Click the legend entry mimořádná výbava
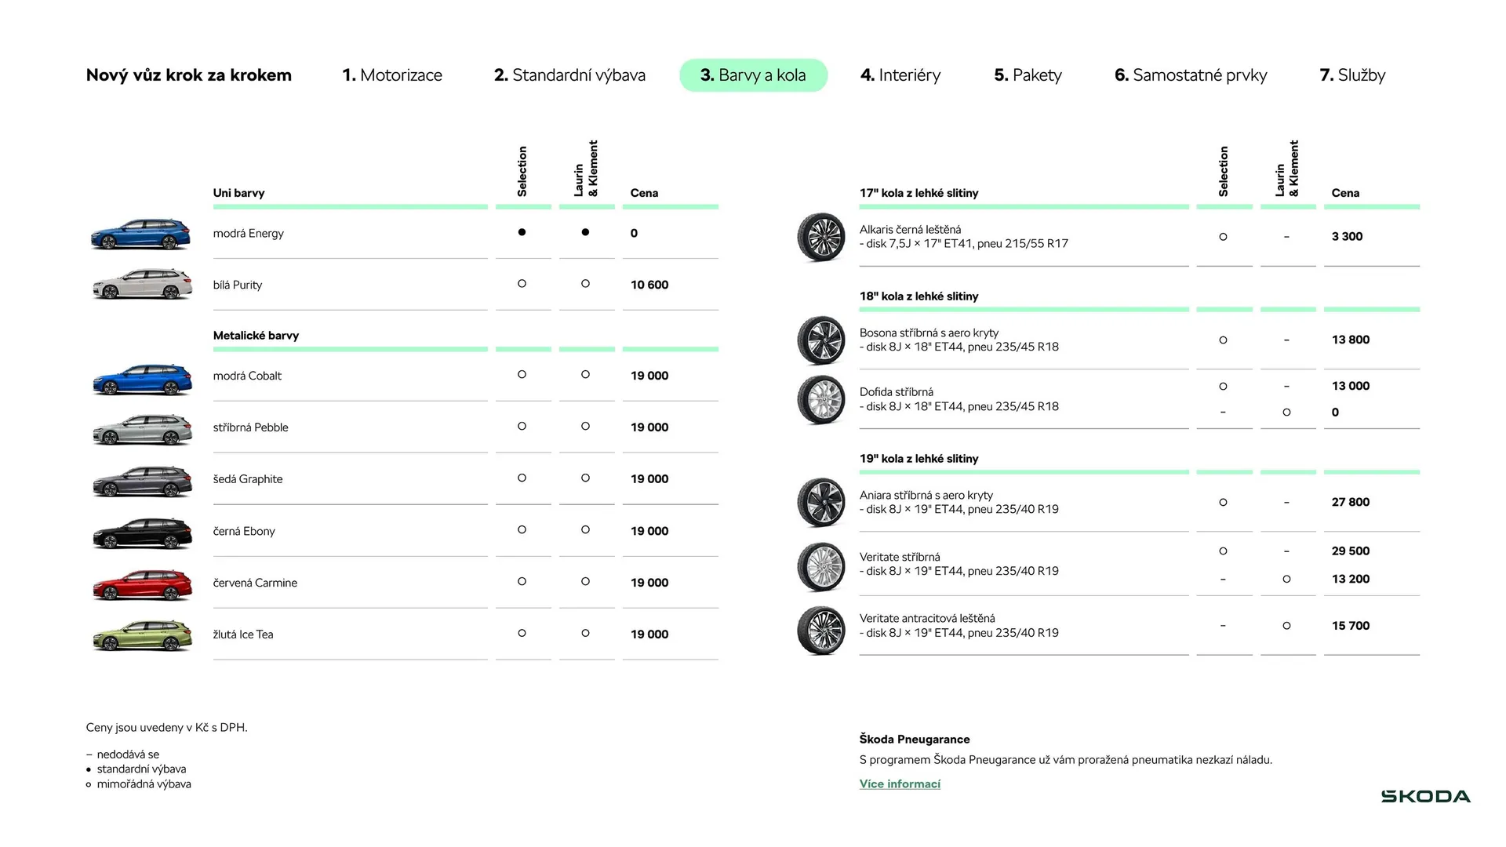The width and height of the screenshot is (1506, 847). pyautogui.click(x=144, y=784)
